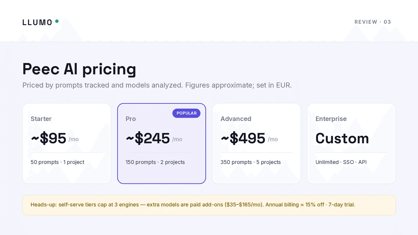Click the Peec AI pricing heading

click(79, 69)
